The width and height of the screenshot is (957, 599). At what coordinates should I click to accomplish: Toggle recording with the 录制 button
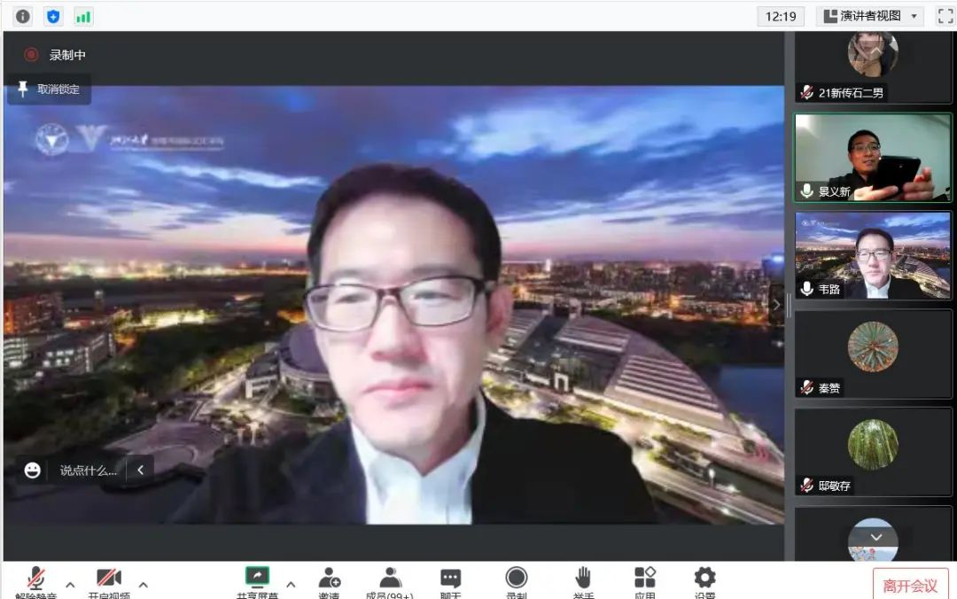(x=516, y=579)
